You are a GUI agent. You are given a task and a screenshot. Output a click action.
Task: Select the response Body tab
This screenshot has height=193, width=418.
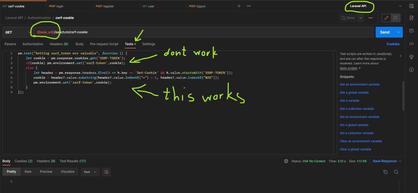pos(6,161)
